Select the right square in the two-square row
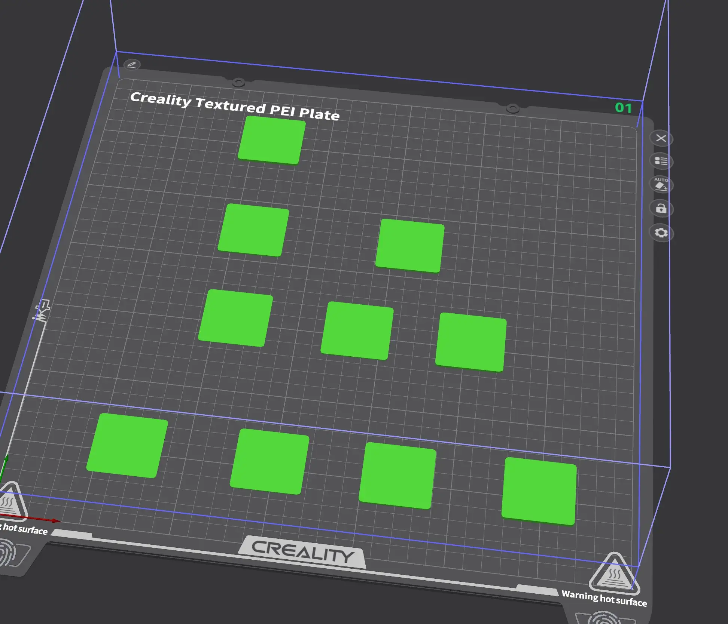728x624 pixels. click(410, 246)
